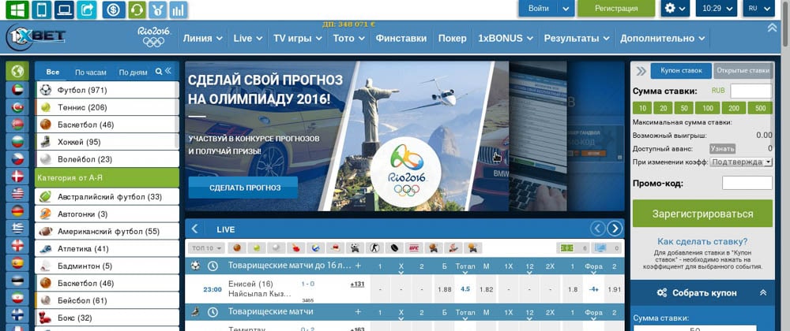Screen dimensions: 790x331
Task: Click the medal number-one icon
Action: pos(158,9)
